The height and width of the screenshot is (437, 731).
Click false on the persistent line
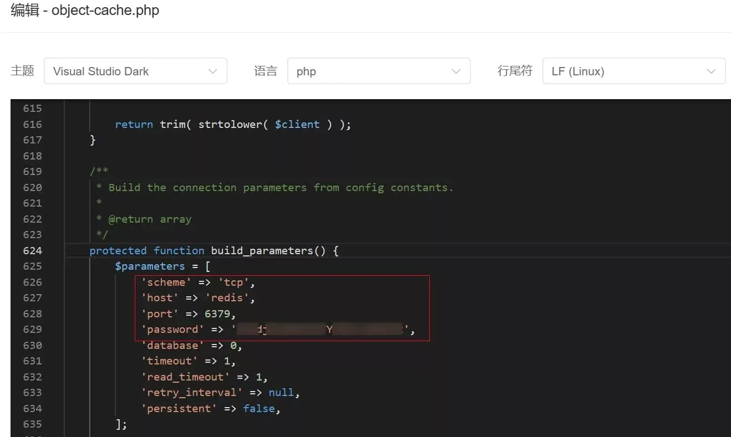259,408
